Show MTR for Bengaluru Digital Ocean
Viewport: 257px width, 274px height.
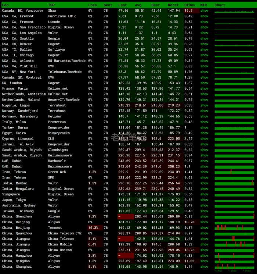204,189
